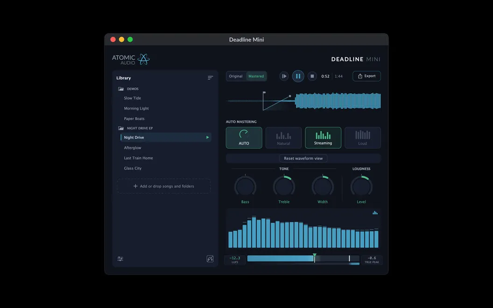493x308 pixels.
Task: Select the Natural mastering style
Action: [x=283, y=138]
